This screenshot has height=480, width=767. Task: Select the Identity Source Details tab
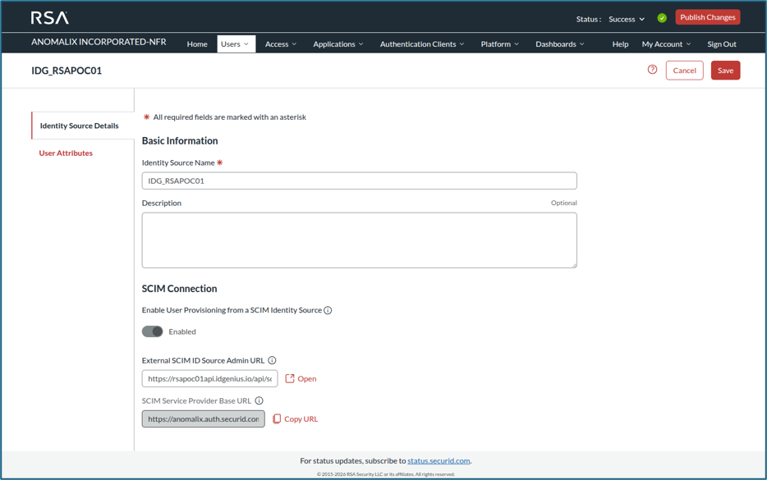click(x=83, y=126)
